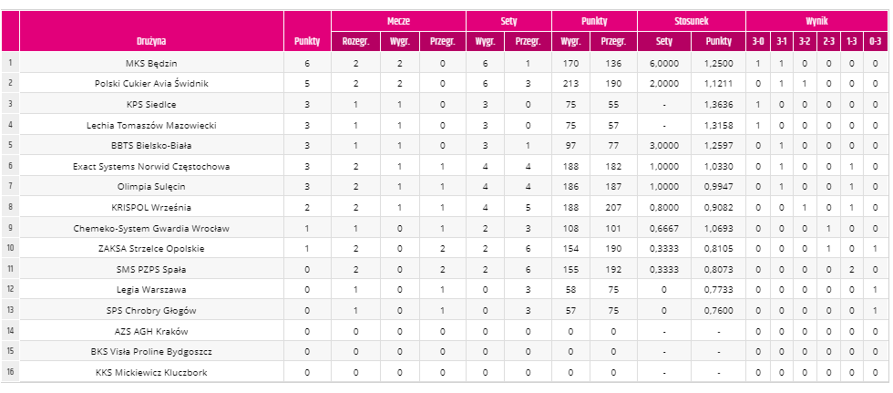
Task: Click KRISPOL Września team name
Action: pos(151,207)
